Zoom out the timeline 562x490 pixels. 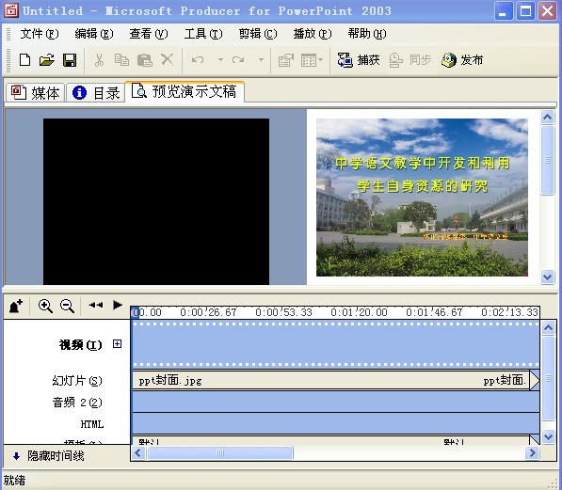(68, 306)
